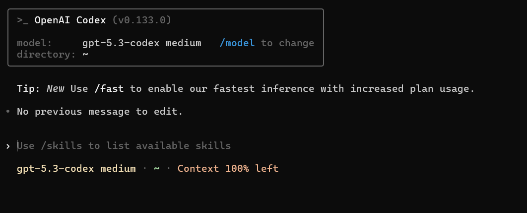Click the /fast command in the tip
This screenshot has width=527, height=213.
click(x=109, y=88)
